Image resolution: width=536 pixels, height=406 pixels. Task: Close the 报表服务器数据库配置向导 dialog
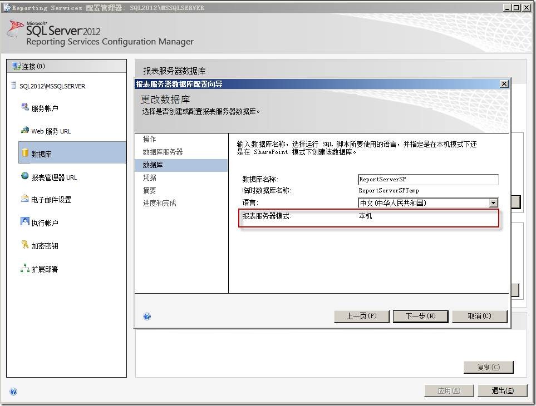point(504,83)
